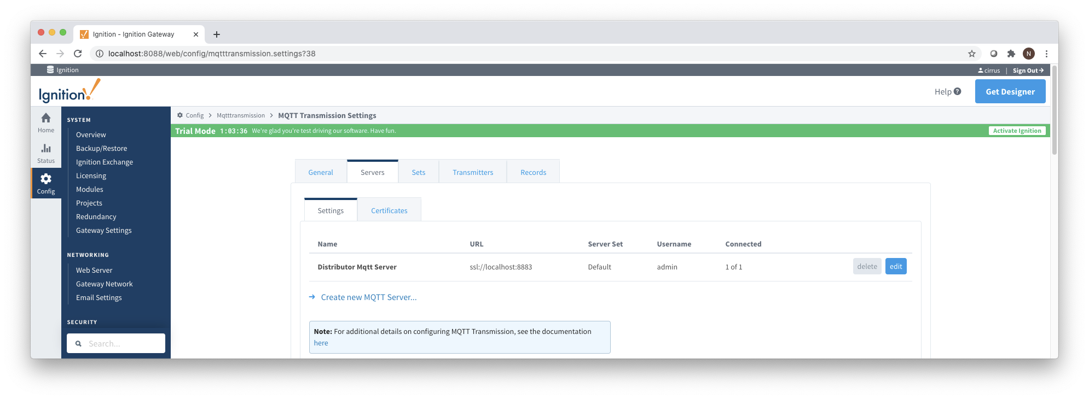Click the ssl://localhost:8883 URL cell

coord(501,267)
